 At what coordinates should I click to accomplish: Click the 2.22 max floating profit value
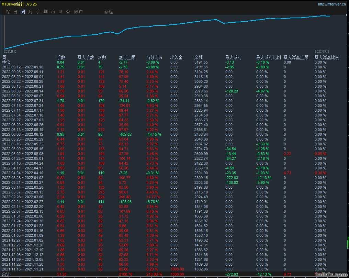coord(288,154)
